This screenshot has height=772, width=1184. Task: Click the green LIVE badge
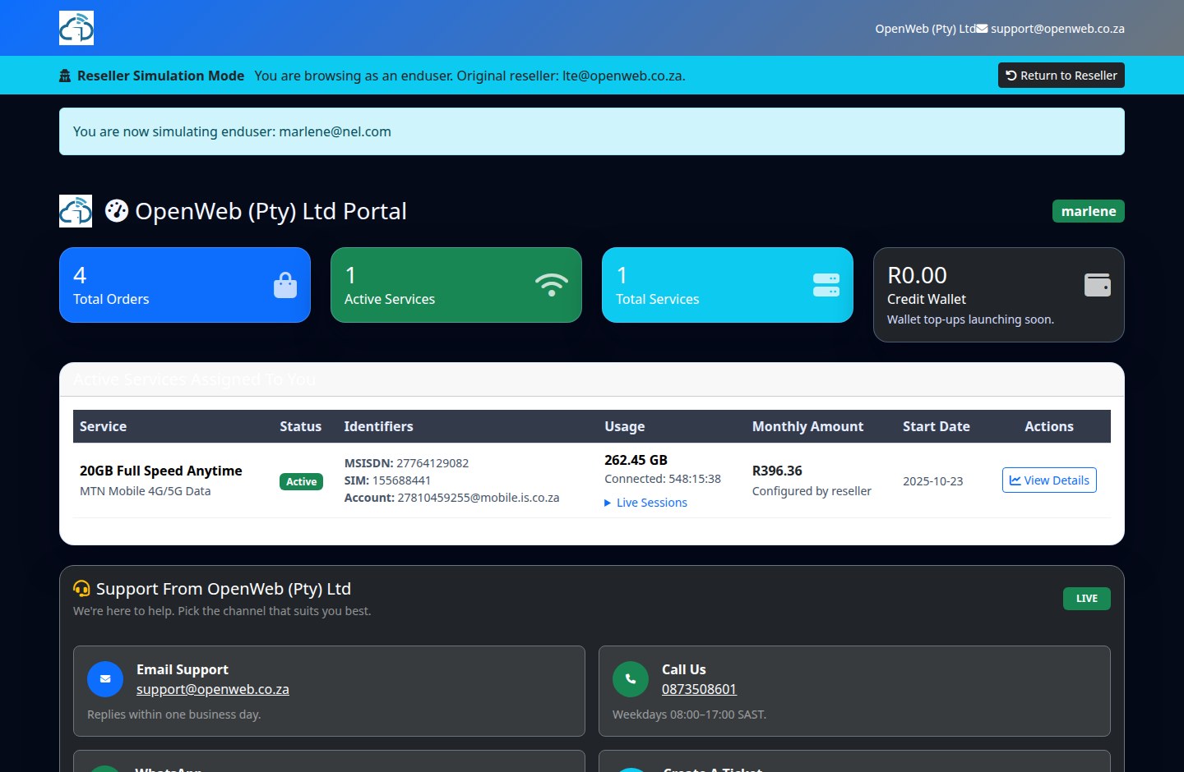pyautogui.click(x=1086, y=599)
